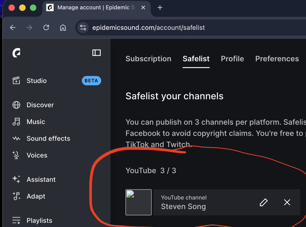Click the green macOS fullscreen window button

[33, 8]
